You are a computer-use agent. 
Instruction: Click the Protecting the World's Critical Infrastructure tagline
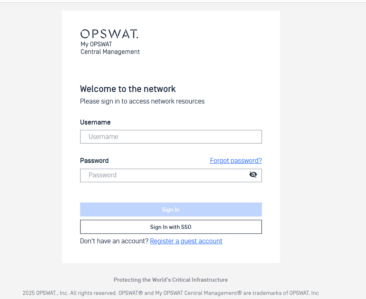click(171, 280)
